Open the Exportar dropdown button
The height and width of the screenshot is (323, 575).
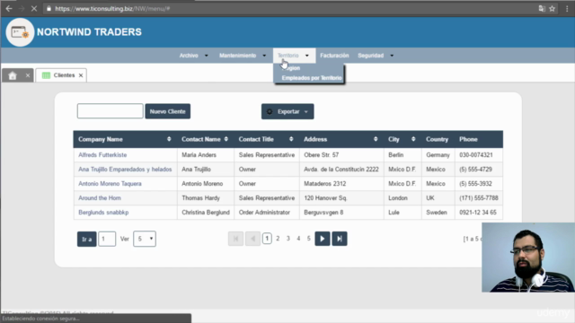287,111
